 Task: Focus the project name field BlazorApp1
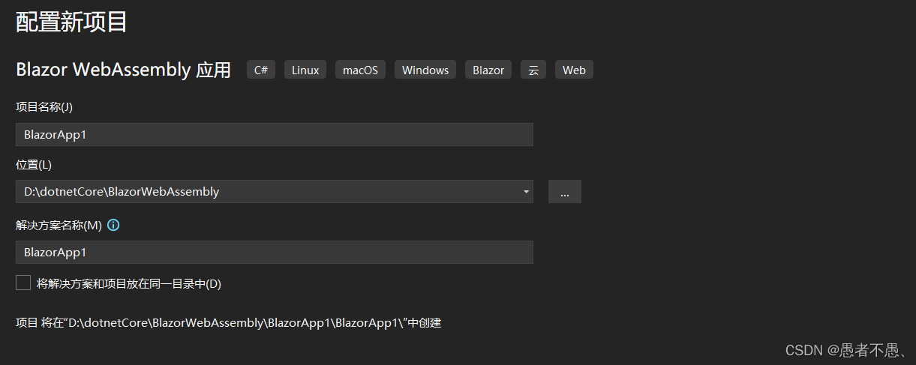275,135
